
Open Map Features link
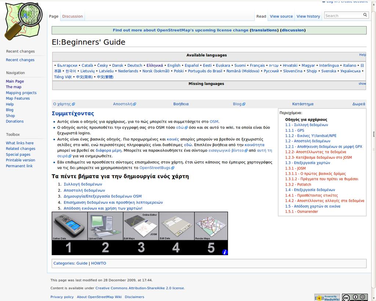click(x=18, y=98)
